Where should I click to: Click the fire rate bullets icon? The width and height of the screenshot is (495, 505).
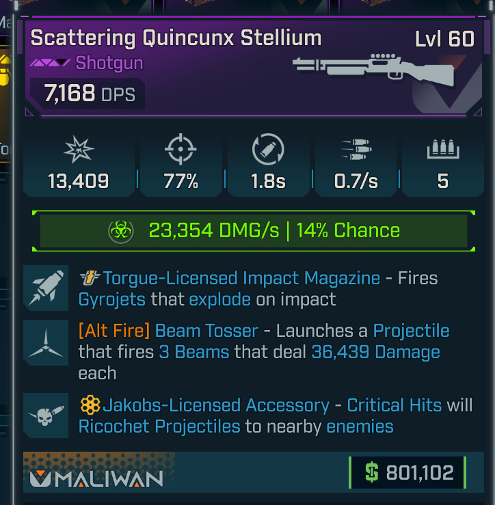(356, 150)
